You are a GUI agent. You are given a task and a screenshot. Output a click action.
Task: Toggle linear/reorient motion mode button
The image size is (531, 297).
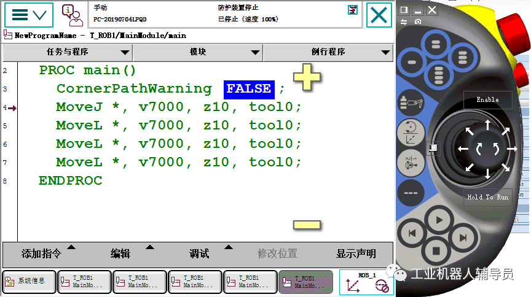411,133
